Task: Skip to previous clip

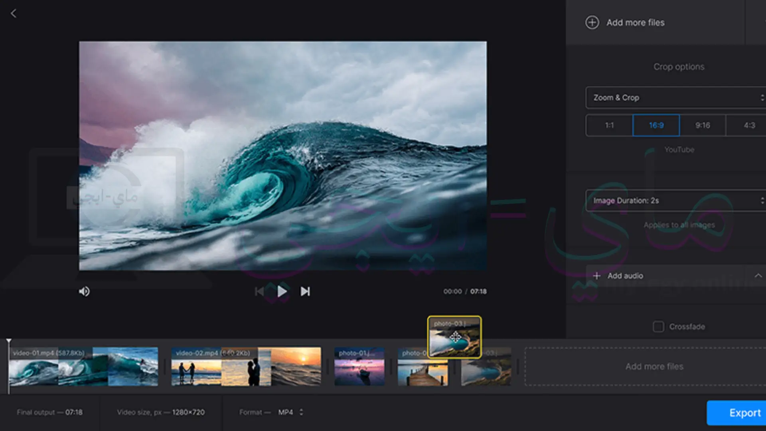Action: (259, 292)
